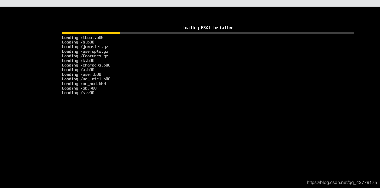This screenshot has height=188, width=380.
Task: Click the /uc_amd.b00 file name
Action: pyautogui.click(x=93, y=84)
